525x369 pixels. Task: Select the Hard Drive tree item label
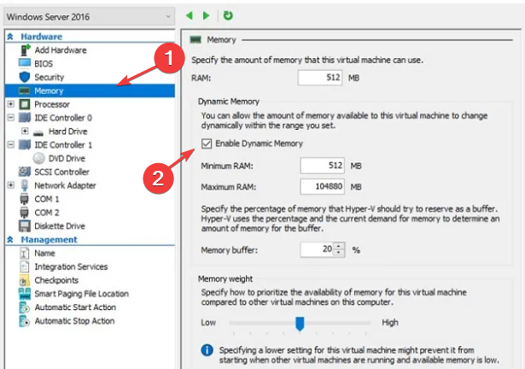tap(68, 131)
